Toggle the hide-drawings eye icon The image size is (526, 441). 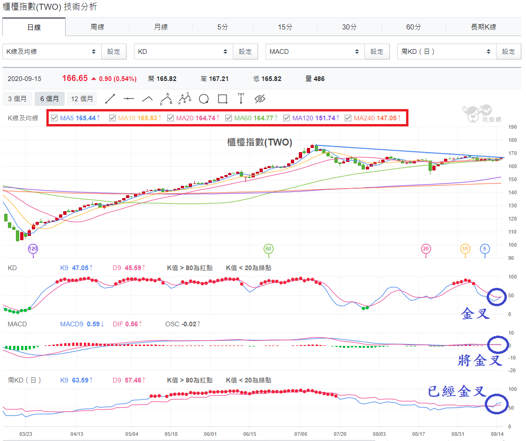[260, 99]
